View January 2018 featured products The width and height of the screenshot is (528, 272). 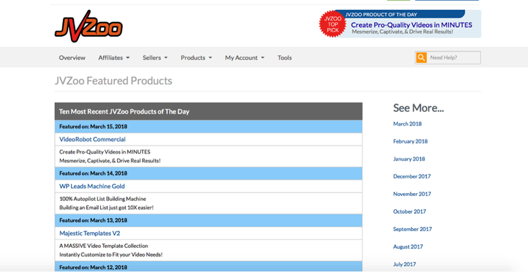coord(409,159)
